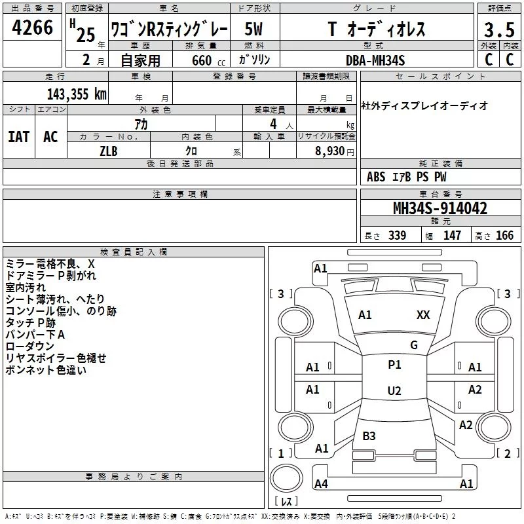
Task: Select the B3 mark on the rear hatch
Action: point(369,436)
